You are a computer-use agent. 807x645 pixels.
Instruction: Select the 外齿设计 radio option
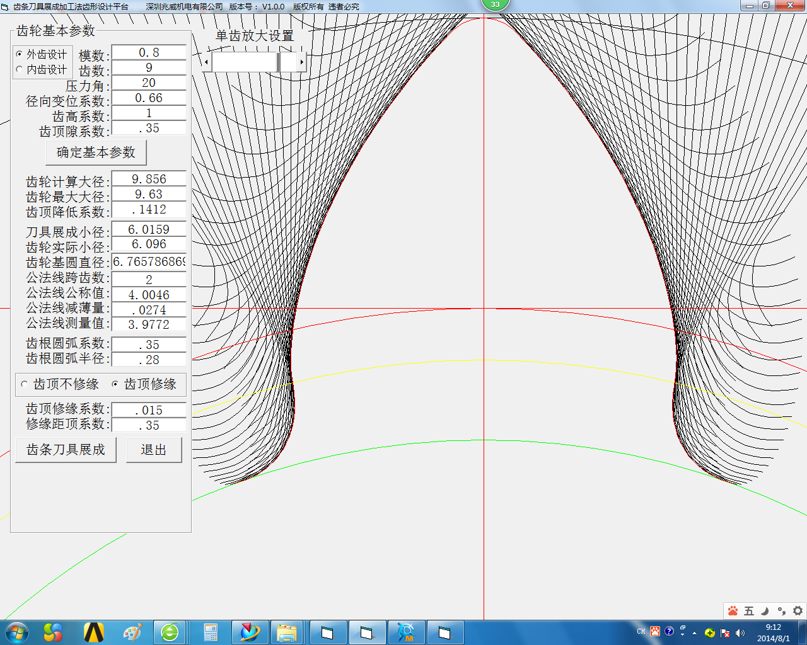42,54
